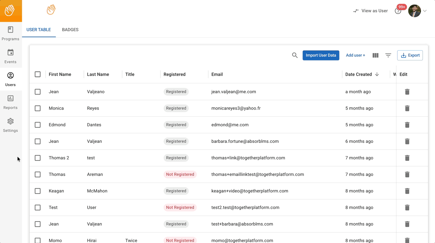This screenshot has width=435, height=243.
Task: Go to Programs in the sidebar
Action: pyautogui.click(x=11, y=33)
